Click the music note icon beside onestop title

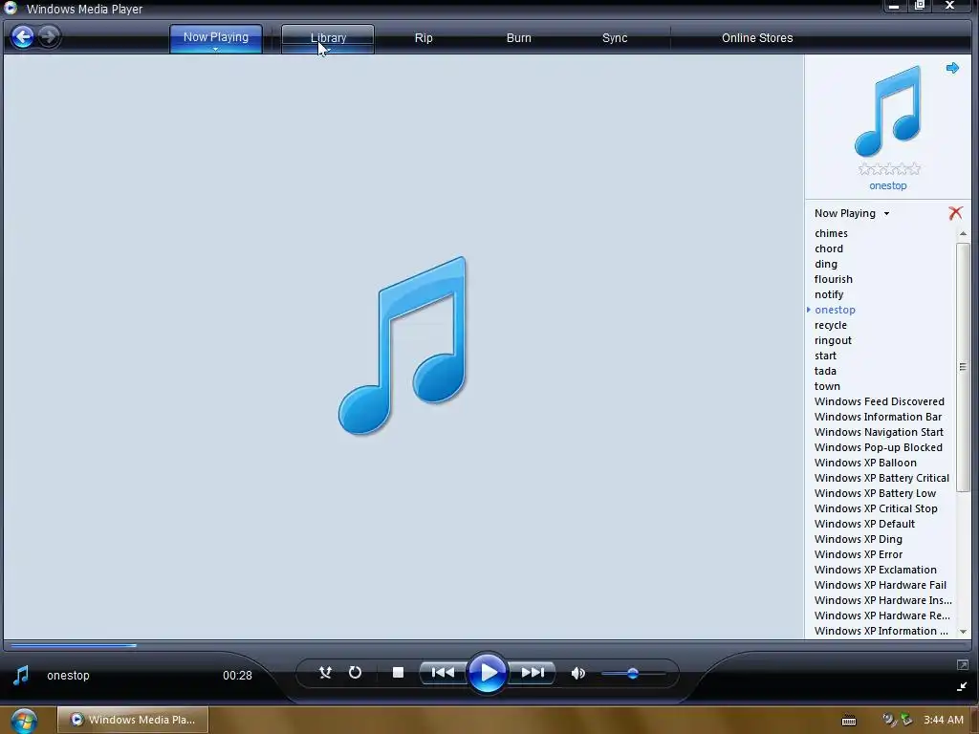click(21, 676)
